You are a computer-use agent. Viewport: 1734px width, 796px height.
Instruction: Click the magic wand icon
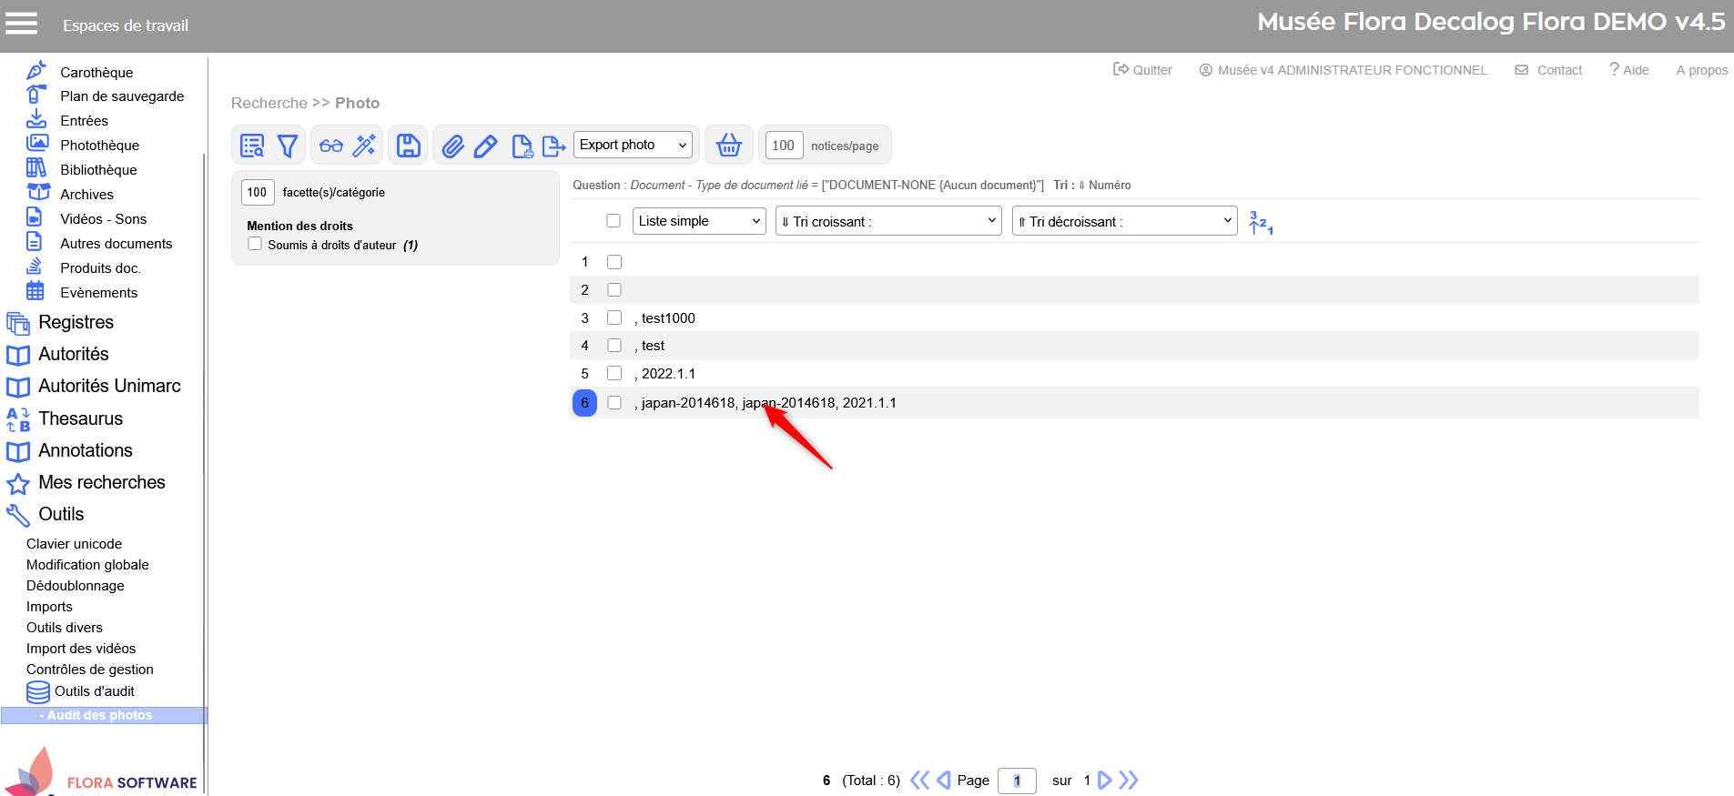coord(365,146)
